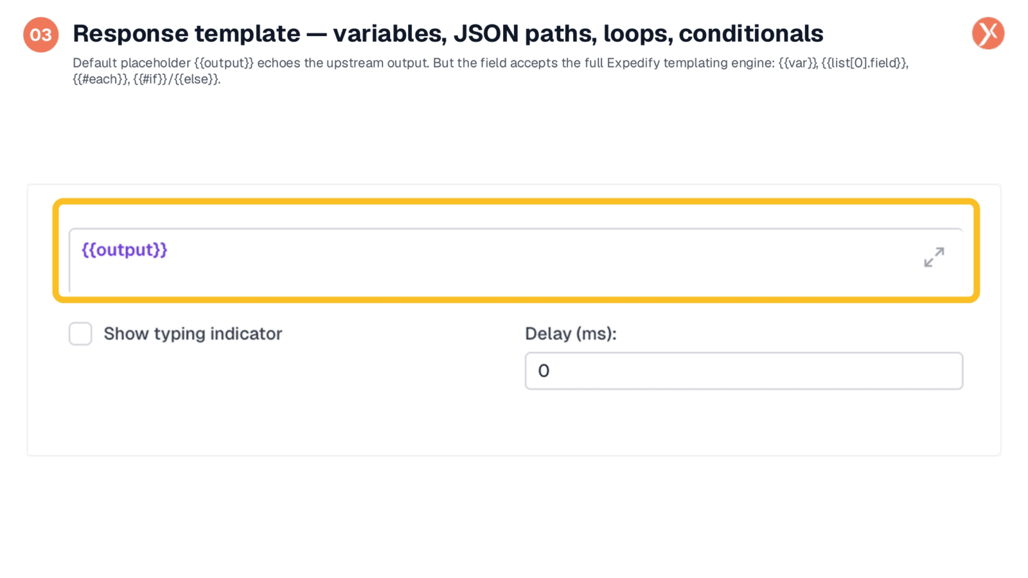1028x578 pixels.
Task: Click the {{#each}} token in the description
Action: coord(101,79)
